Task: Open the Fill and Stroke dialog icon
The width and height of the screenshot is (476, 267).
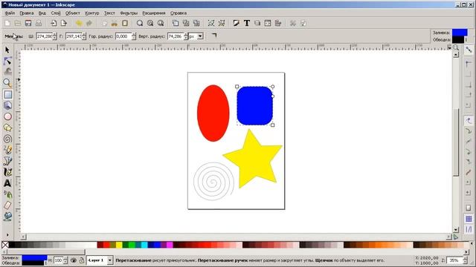Action: click(x=237, y=23)
